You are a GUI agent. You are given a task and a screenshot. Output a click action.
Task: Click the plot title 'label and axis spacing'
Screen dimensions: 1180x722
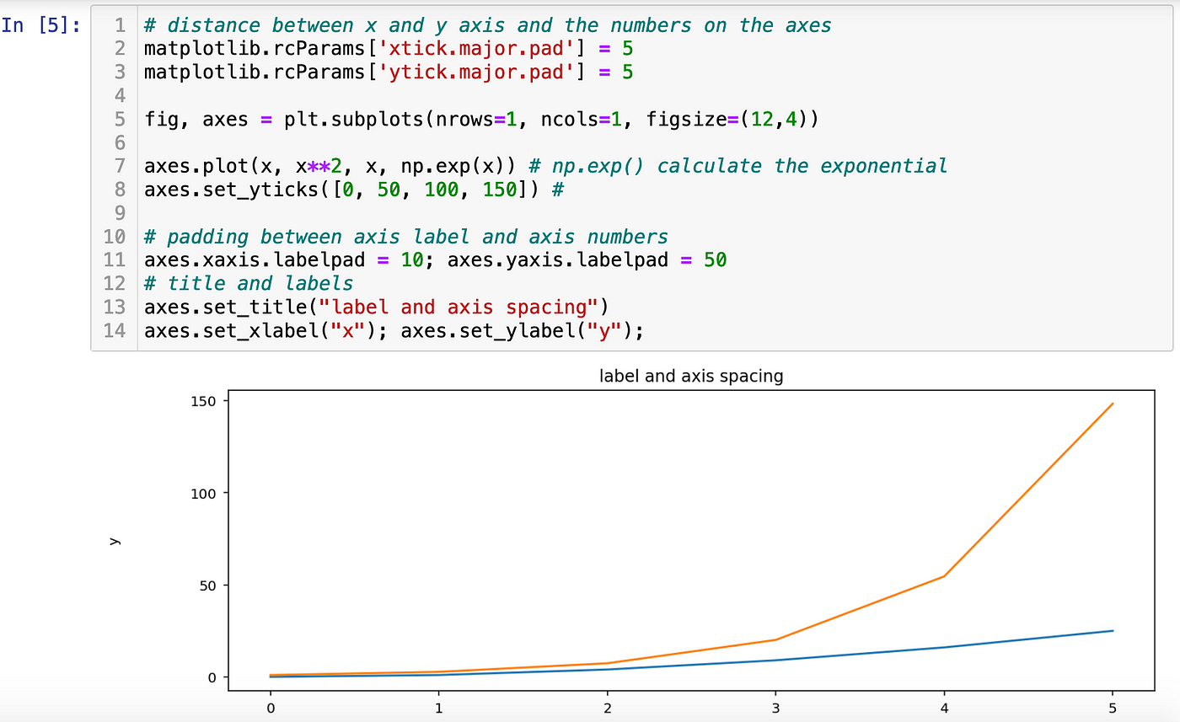(x=691, y=377)
